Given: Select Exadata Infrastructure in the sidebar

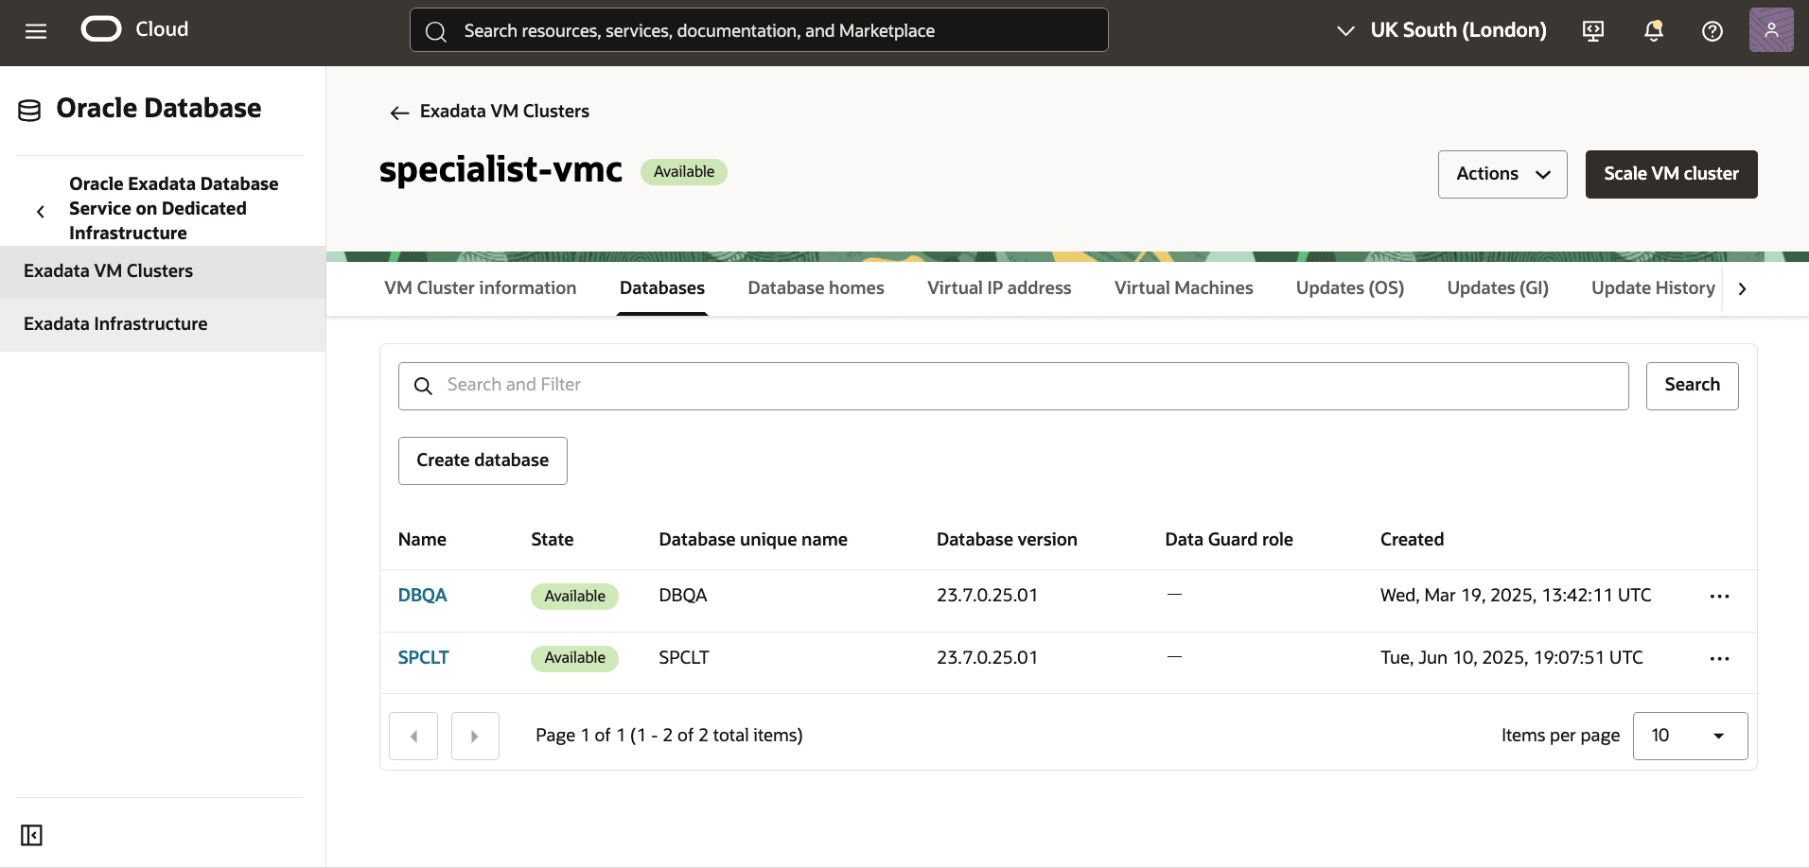Looking at the screenshot, I should tap(163, 324).
